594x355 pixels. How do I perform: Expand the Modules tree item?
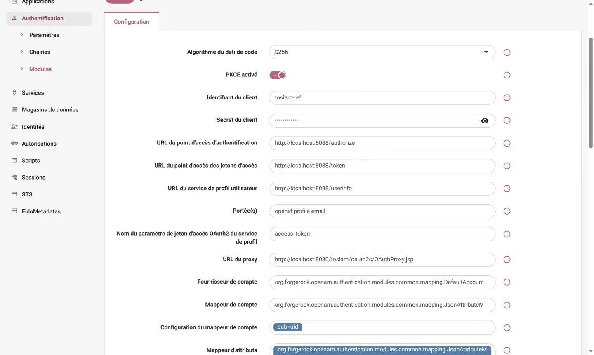[22, 69]
